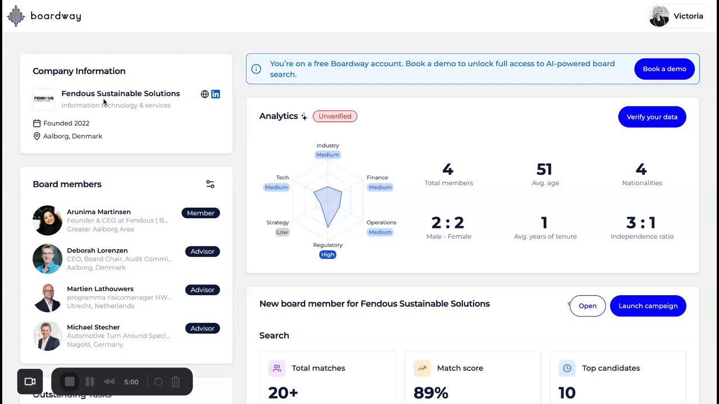719x404 pixels.
Task: Click the Boardway logo
Action: pos(44,16)
